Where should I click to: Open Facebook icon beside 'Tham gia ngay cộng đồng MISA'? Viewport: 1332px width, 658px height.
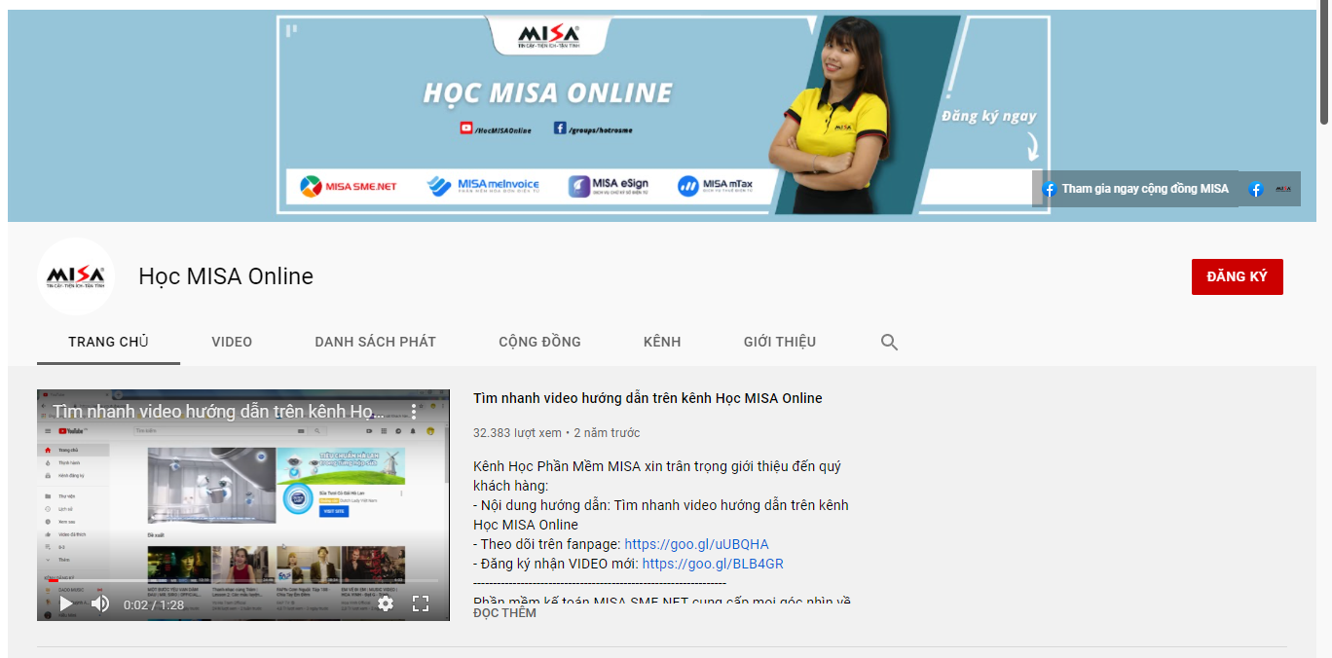(1050, 189)
